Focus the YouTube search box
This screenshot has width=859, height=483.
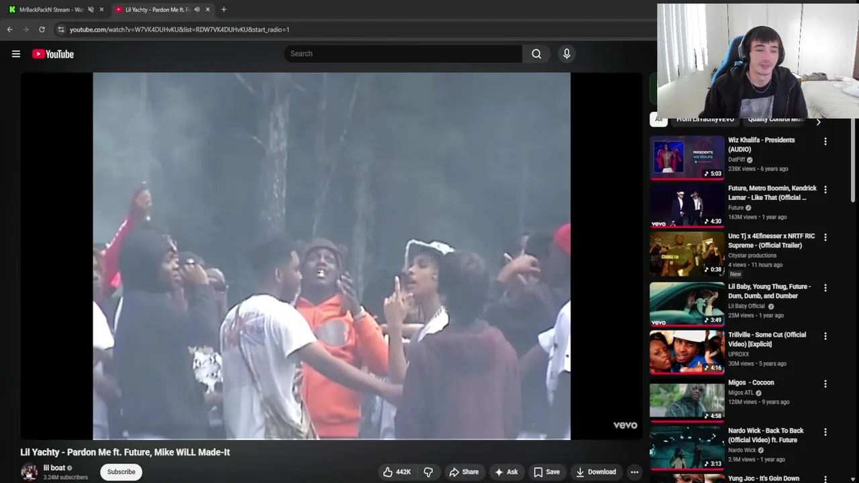403,54
